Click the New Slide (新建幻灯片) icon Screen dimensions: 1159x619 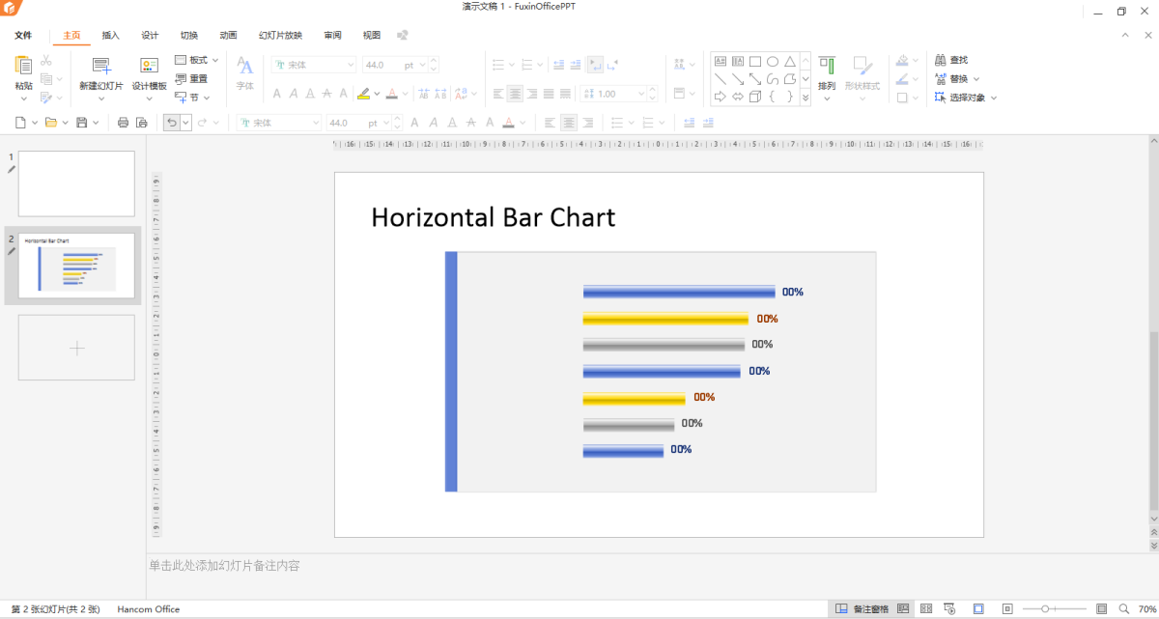101,67
